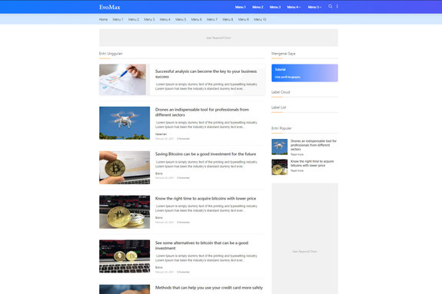Viewport: 442px width, 294px height.
Task: Open the hand-held bitcoin coin thumbnail
Action: click(x=125, y=167)
